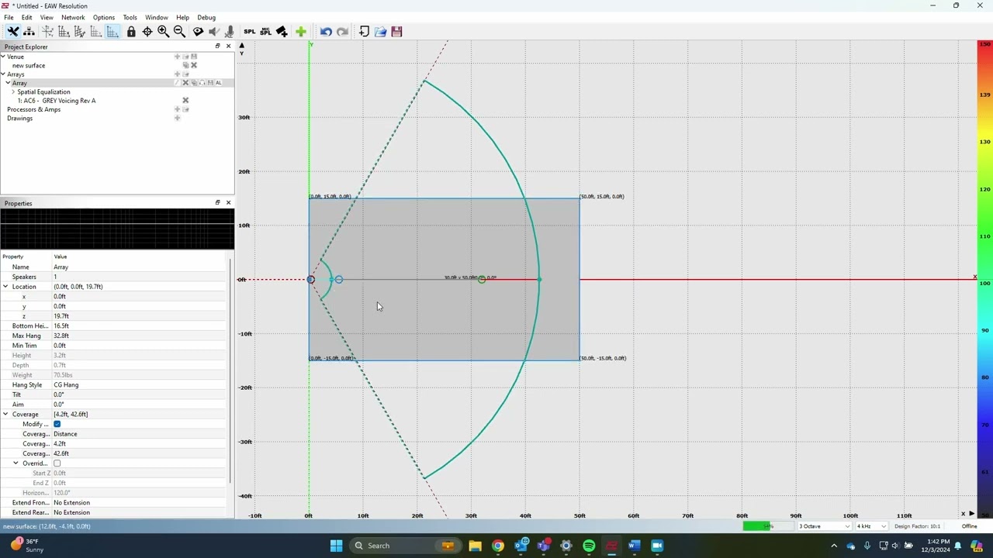Screen dimensions: 993x558
Task: Open the Network menu
Action: point(73,17)
